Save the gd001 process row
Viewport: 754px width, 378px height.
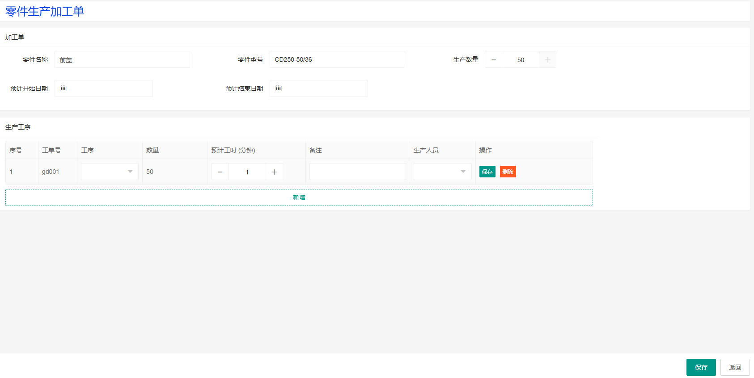tap(487, 172)
